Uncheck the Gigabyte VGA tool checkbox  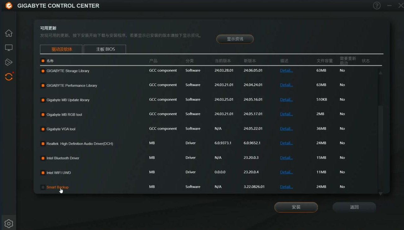tap(43, 129)
